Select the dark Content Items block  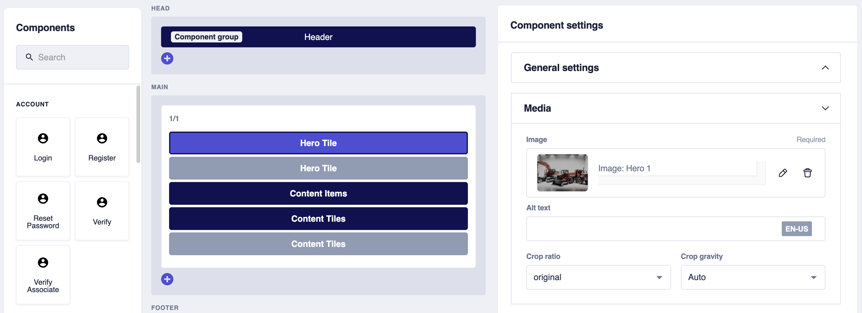tap(318, 193)
